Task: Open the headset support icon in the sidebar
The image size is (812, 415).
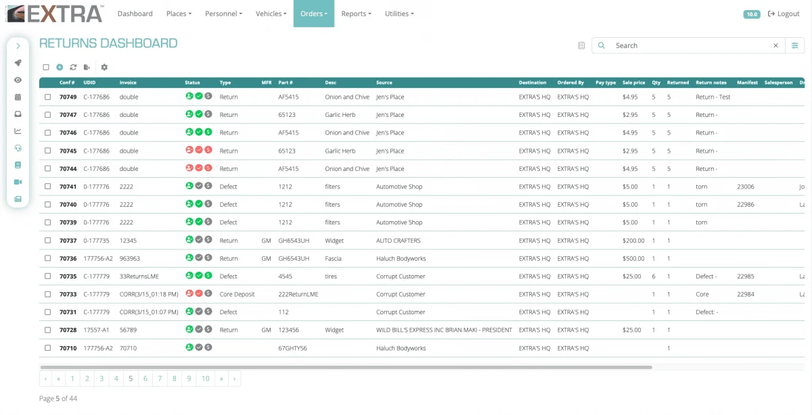Action: point(18,148)
